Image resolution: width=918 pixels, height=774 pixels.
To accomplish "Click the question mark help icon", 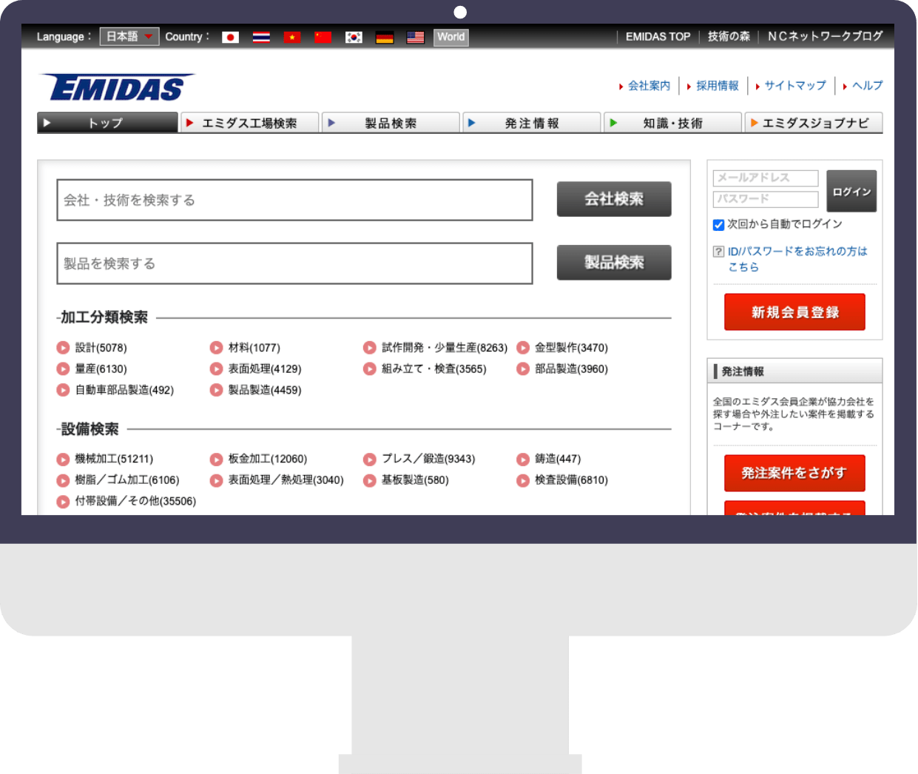I will (718, 252).
